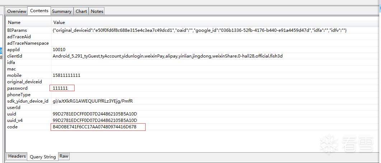This screenshot has height=163, width=381.
Task: Open the Headers bottom tab
Action: 17,156
